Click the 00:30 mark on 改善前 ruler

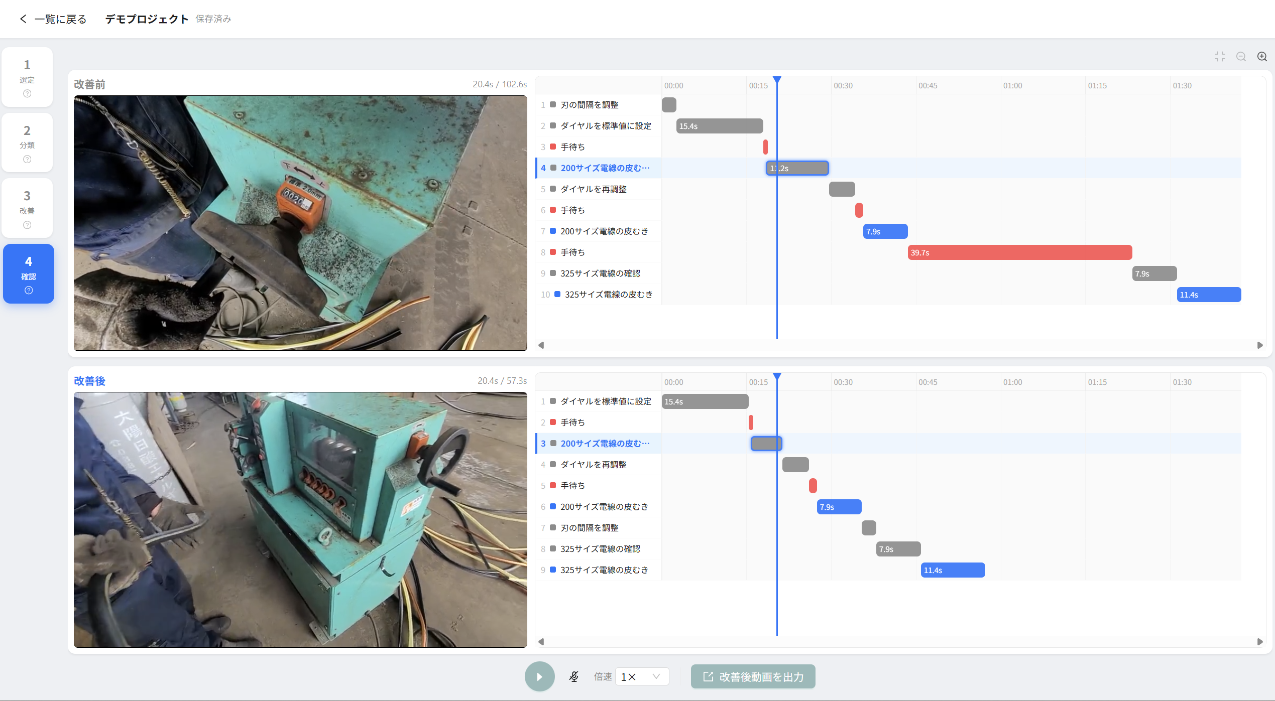click(843, 86)
